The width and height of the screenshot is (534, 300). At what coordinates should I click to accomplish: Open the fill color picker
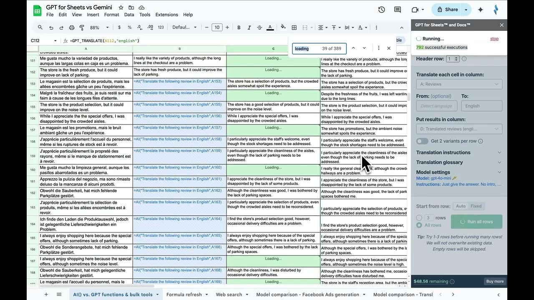point(283,27)
